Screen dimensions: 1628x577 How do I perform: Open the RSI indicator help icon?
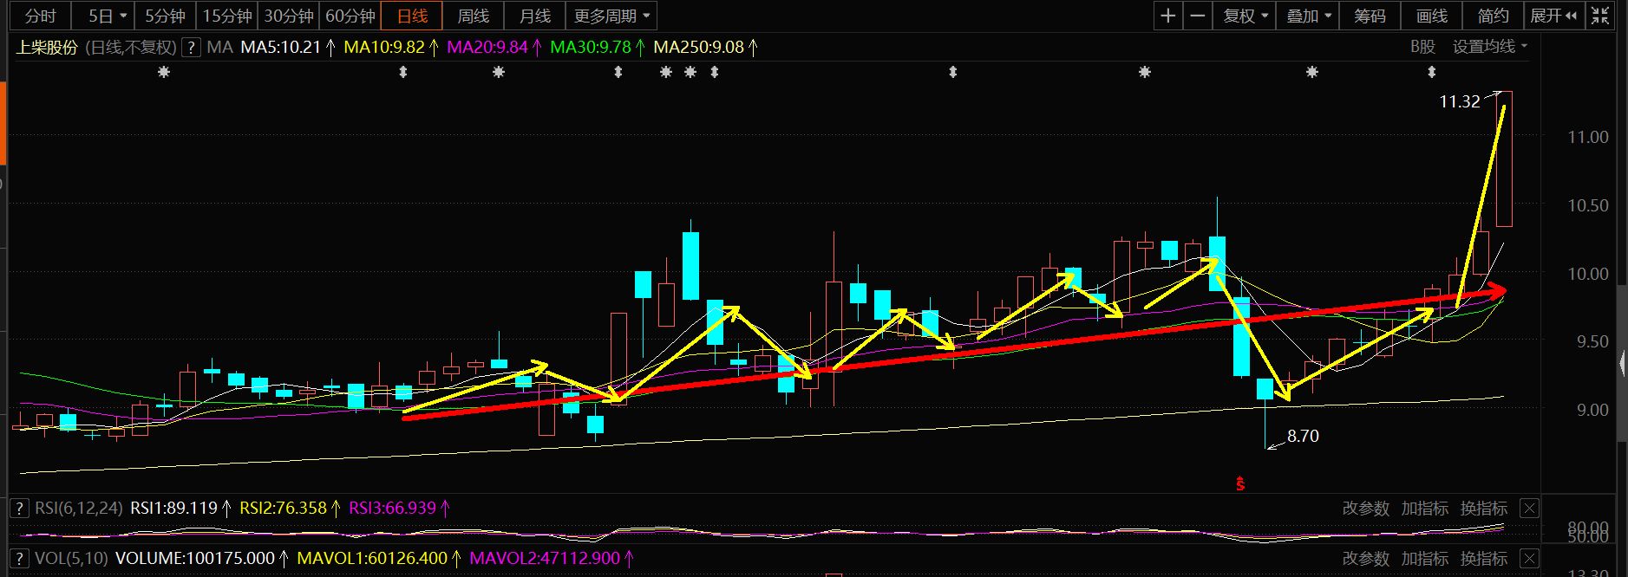20,508
